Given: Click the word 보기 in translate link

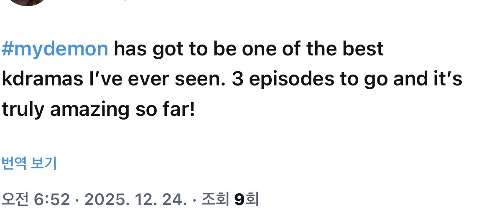Looking at the screenshot, I should click(45, 163).
